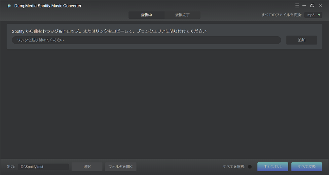Click the DumpMedia app logo icon

click(9, 6)
